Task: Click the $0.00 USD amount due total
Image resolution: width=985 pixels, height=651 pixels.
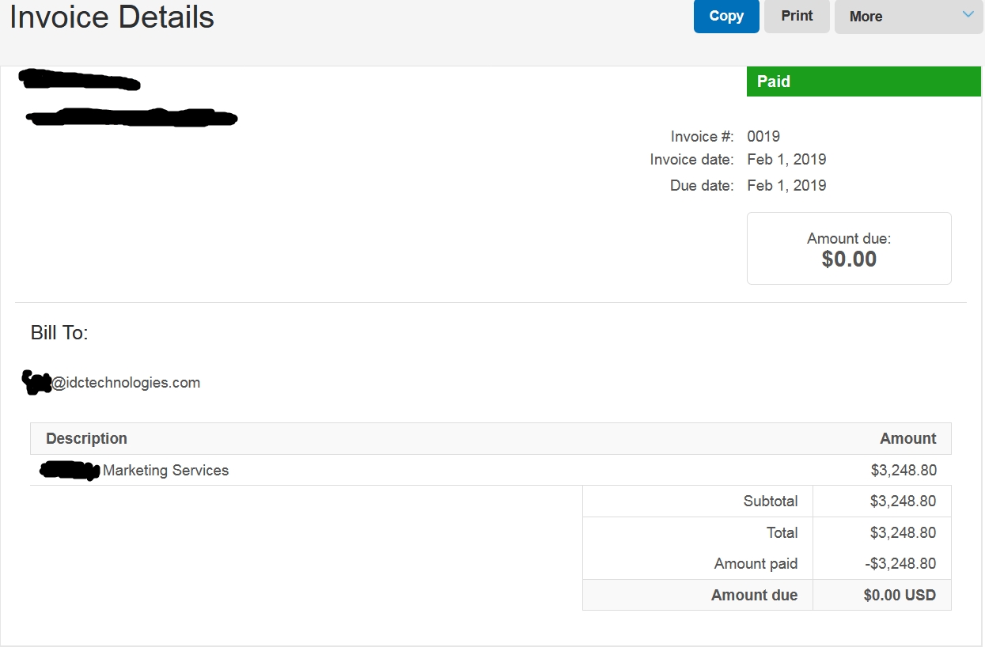Action: 900,595
